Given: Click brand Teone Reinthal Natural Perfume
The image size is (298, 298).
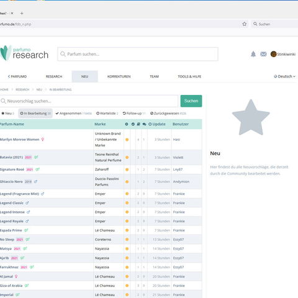Looking at the screenshot, I should pyautogui.click(x=108, y=158).
